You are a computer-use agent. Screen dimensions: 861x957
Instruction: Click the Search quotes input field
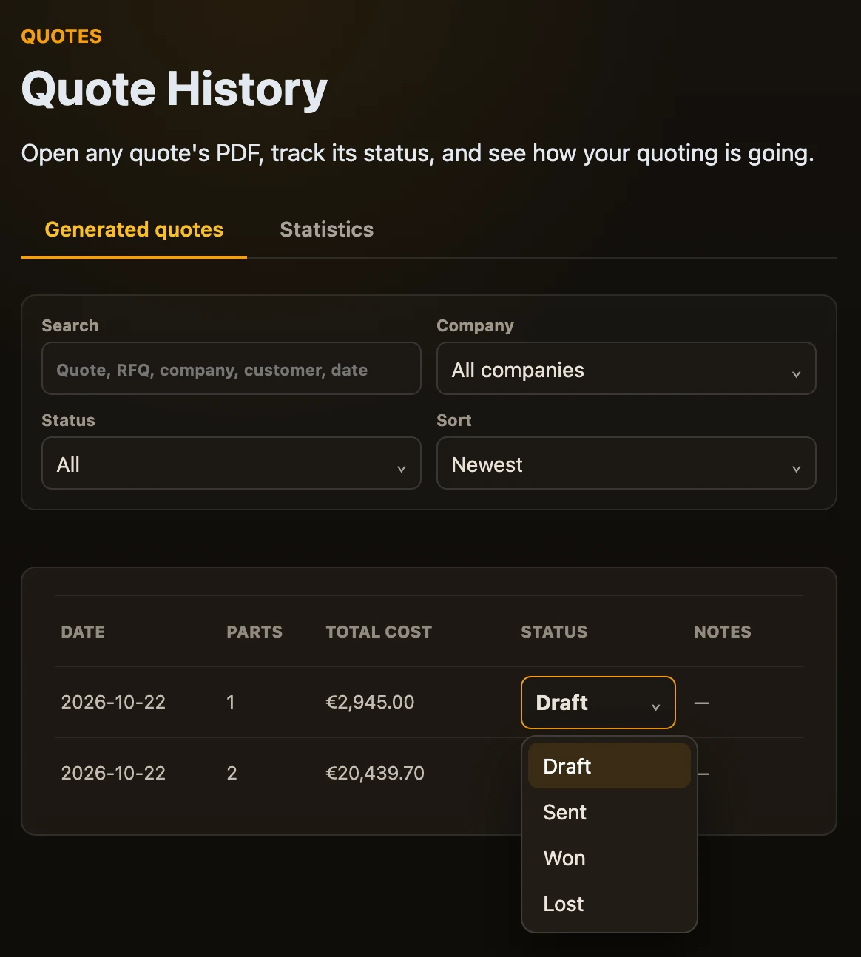tap(232, 368)
